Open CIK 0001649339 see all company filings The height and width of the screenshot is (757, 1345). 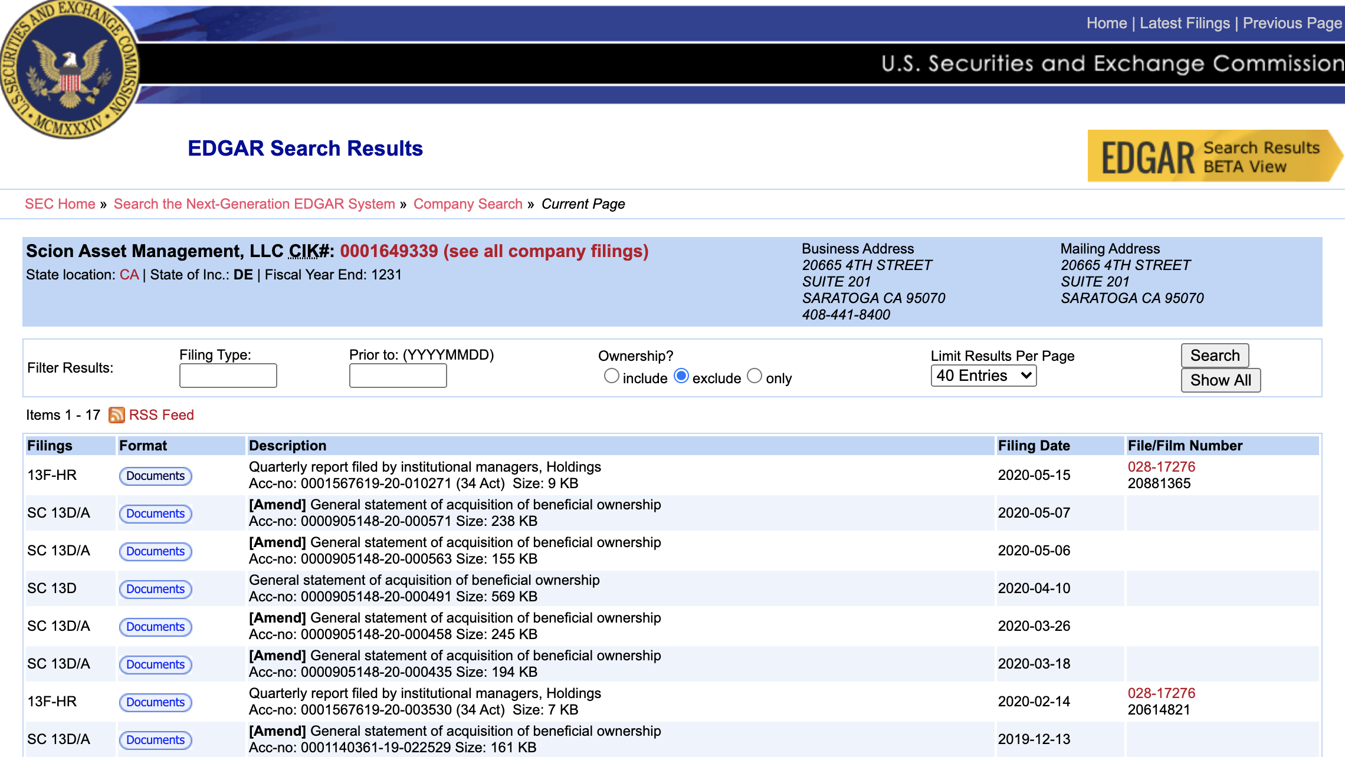click(x=494, y=251)
